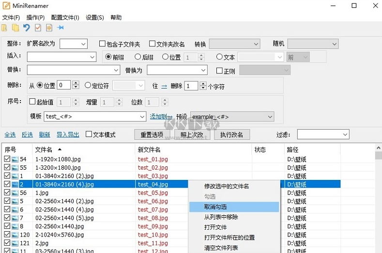Choose 取消勾选 in context menu
382x253 pixels.
point(215,207)
